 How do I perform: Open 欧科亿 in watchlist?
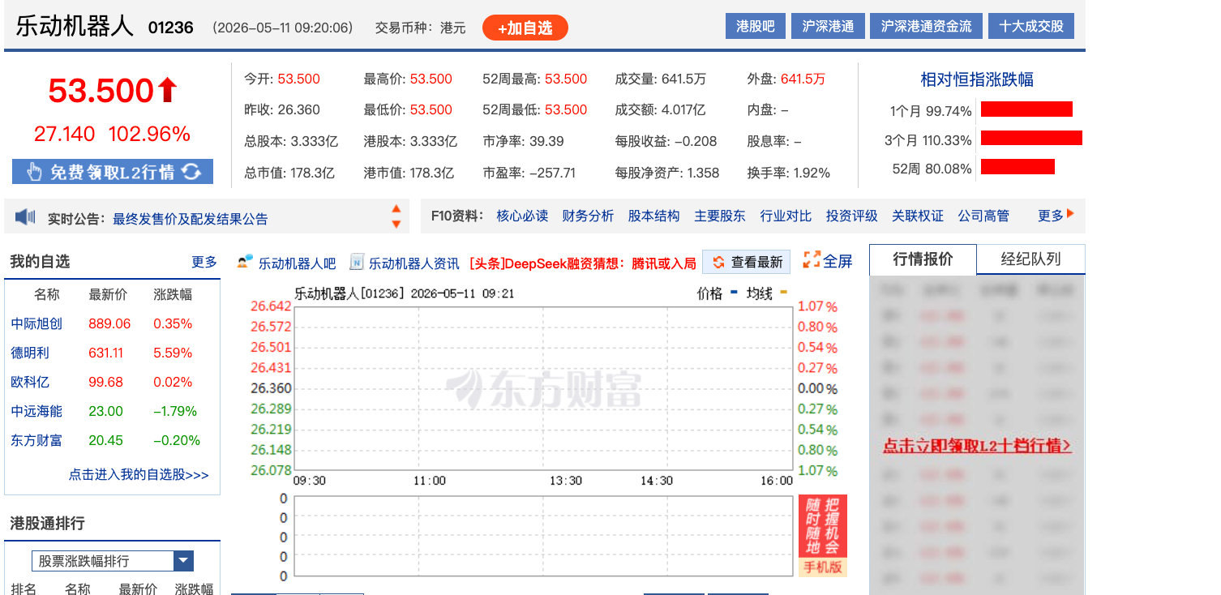(30, 382)
